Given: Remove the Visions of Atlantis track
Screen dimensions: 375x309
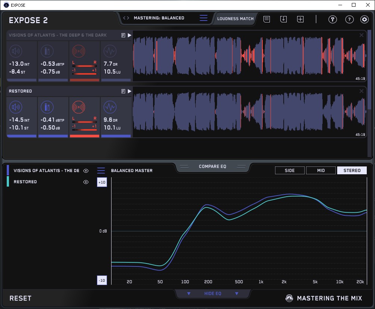Looking at the screenshot, I should click(362, 35).
